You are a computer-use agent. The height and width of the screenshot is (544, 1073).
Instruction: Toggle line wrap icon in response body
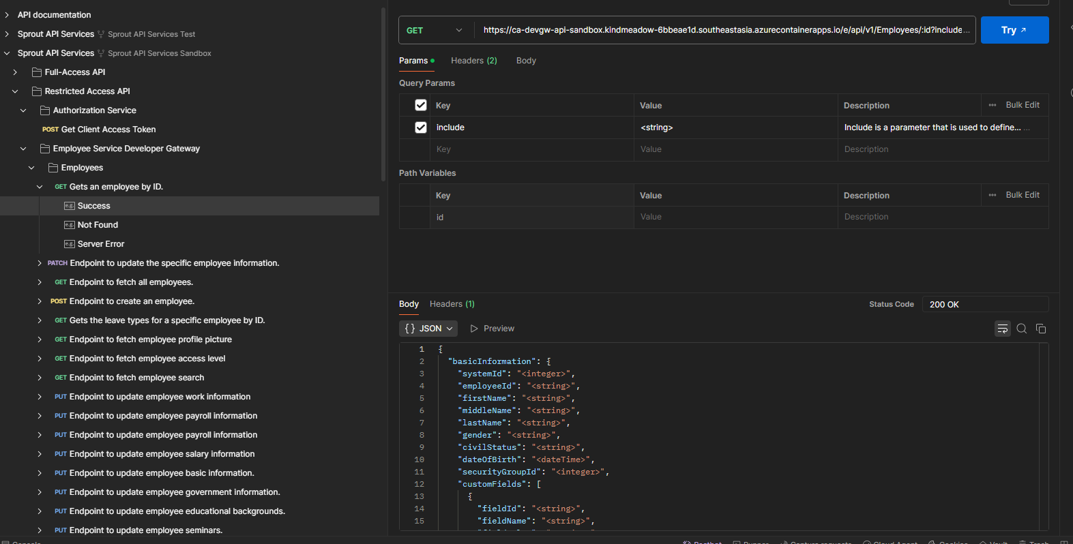(x=1002, y=329)
